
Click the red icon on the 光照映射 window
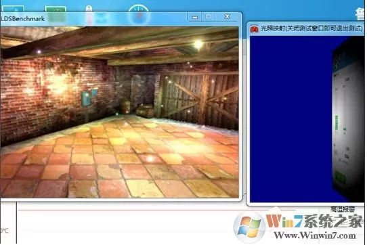click(x=255, y=29)
